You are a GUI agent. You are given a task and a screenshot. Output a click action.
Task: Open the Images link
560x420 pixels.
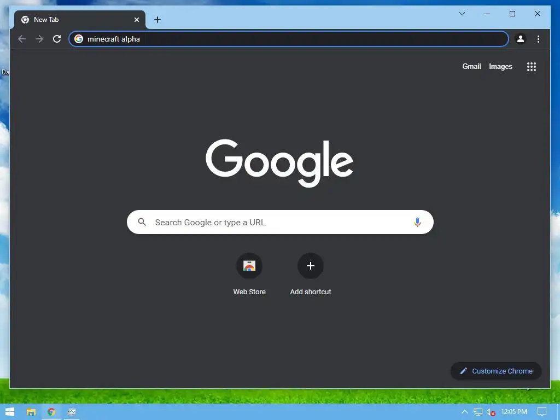500,66
